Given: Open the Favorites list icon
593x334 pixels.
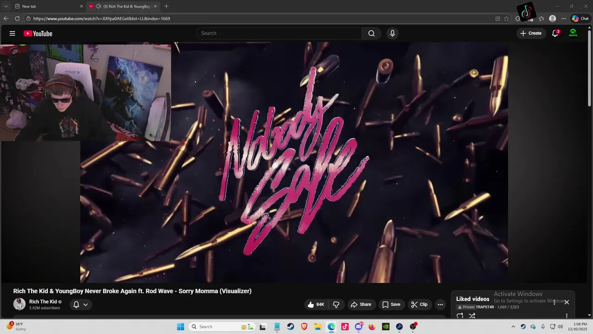Looking at the screenshot, I should 541,19.
